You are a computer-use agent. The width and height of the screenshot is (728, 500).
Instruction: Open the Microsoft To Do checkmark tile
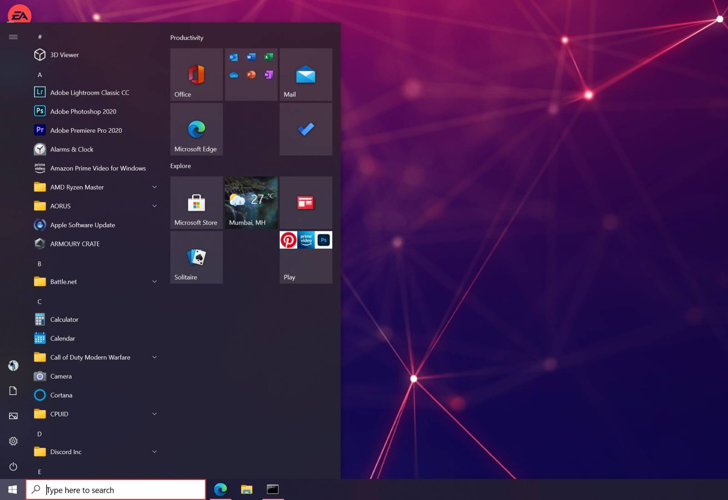306,129
